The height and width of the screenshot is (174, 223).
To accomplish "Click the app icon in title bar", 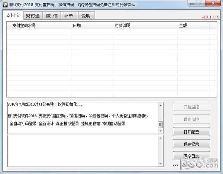I will 5,4.
